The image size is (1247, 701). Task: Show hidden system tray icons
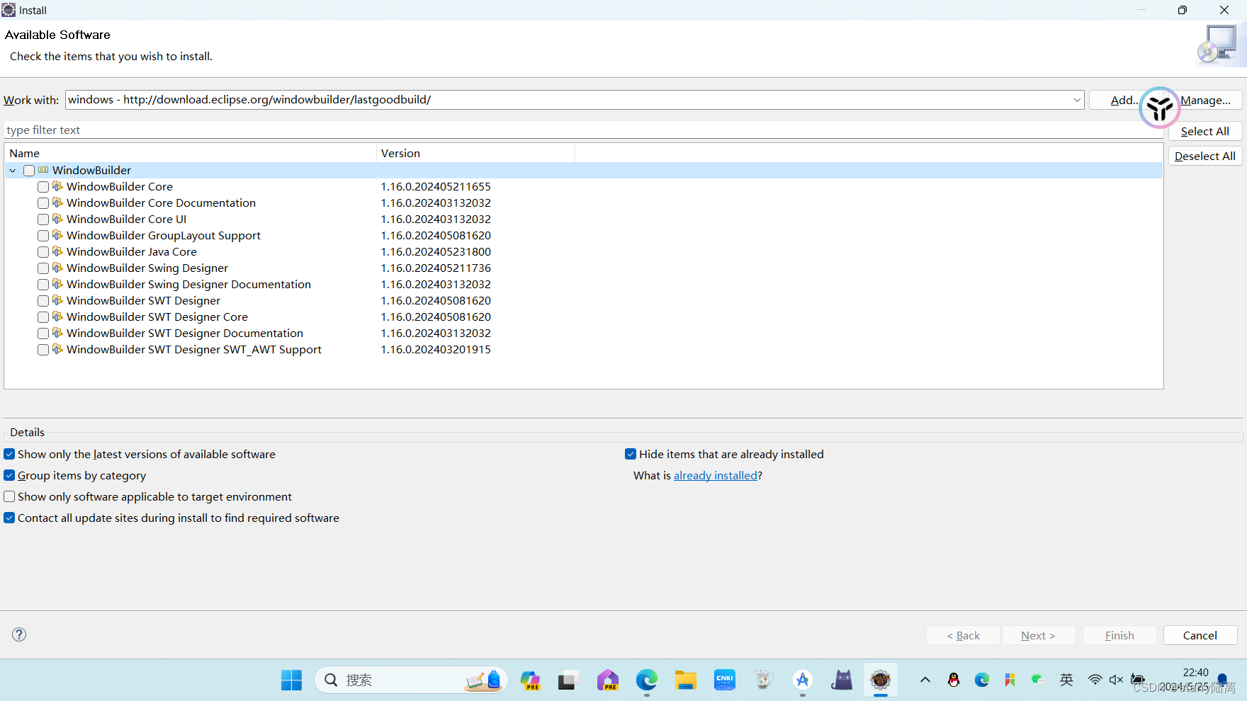point(925,680)
